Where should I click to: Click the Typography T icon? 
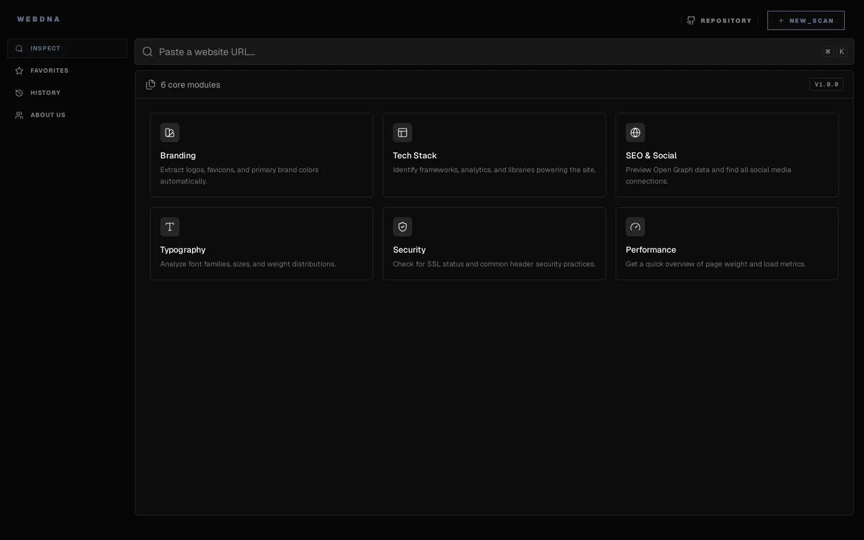(x=170, y=227)
